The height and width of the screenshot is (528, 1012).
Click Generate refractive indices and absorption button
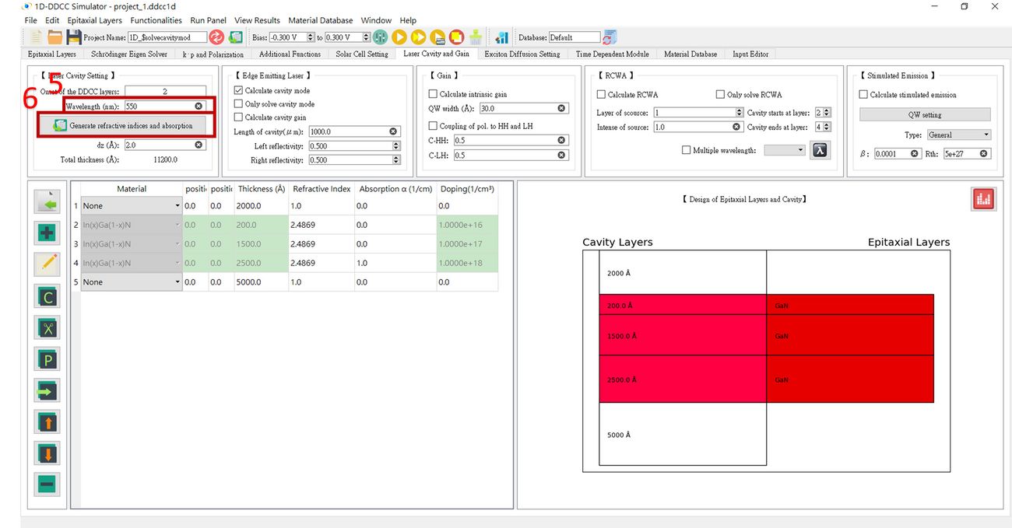123,125
